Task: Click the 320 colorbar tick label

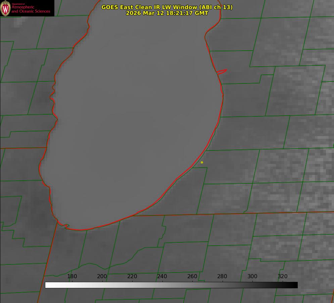Action: point(283,277)
